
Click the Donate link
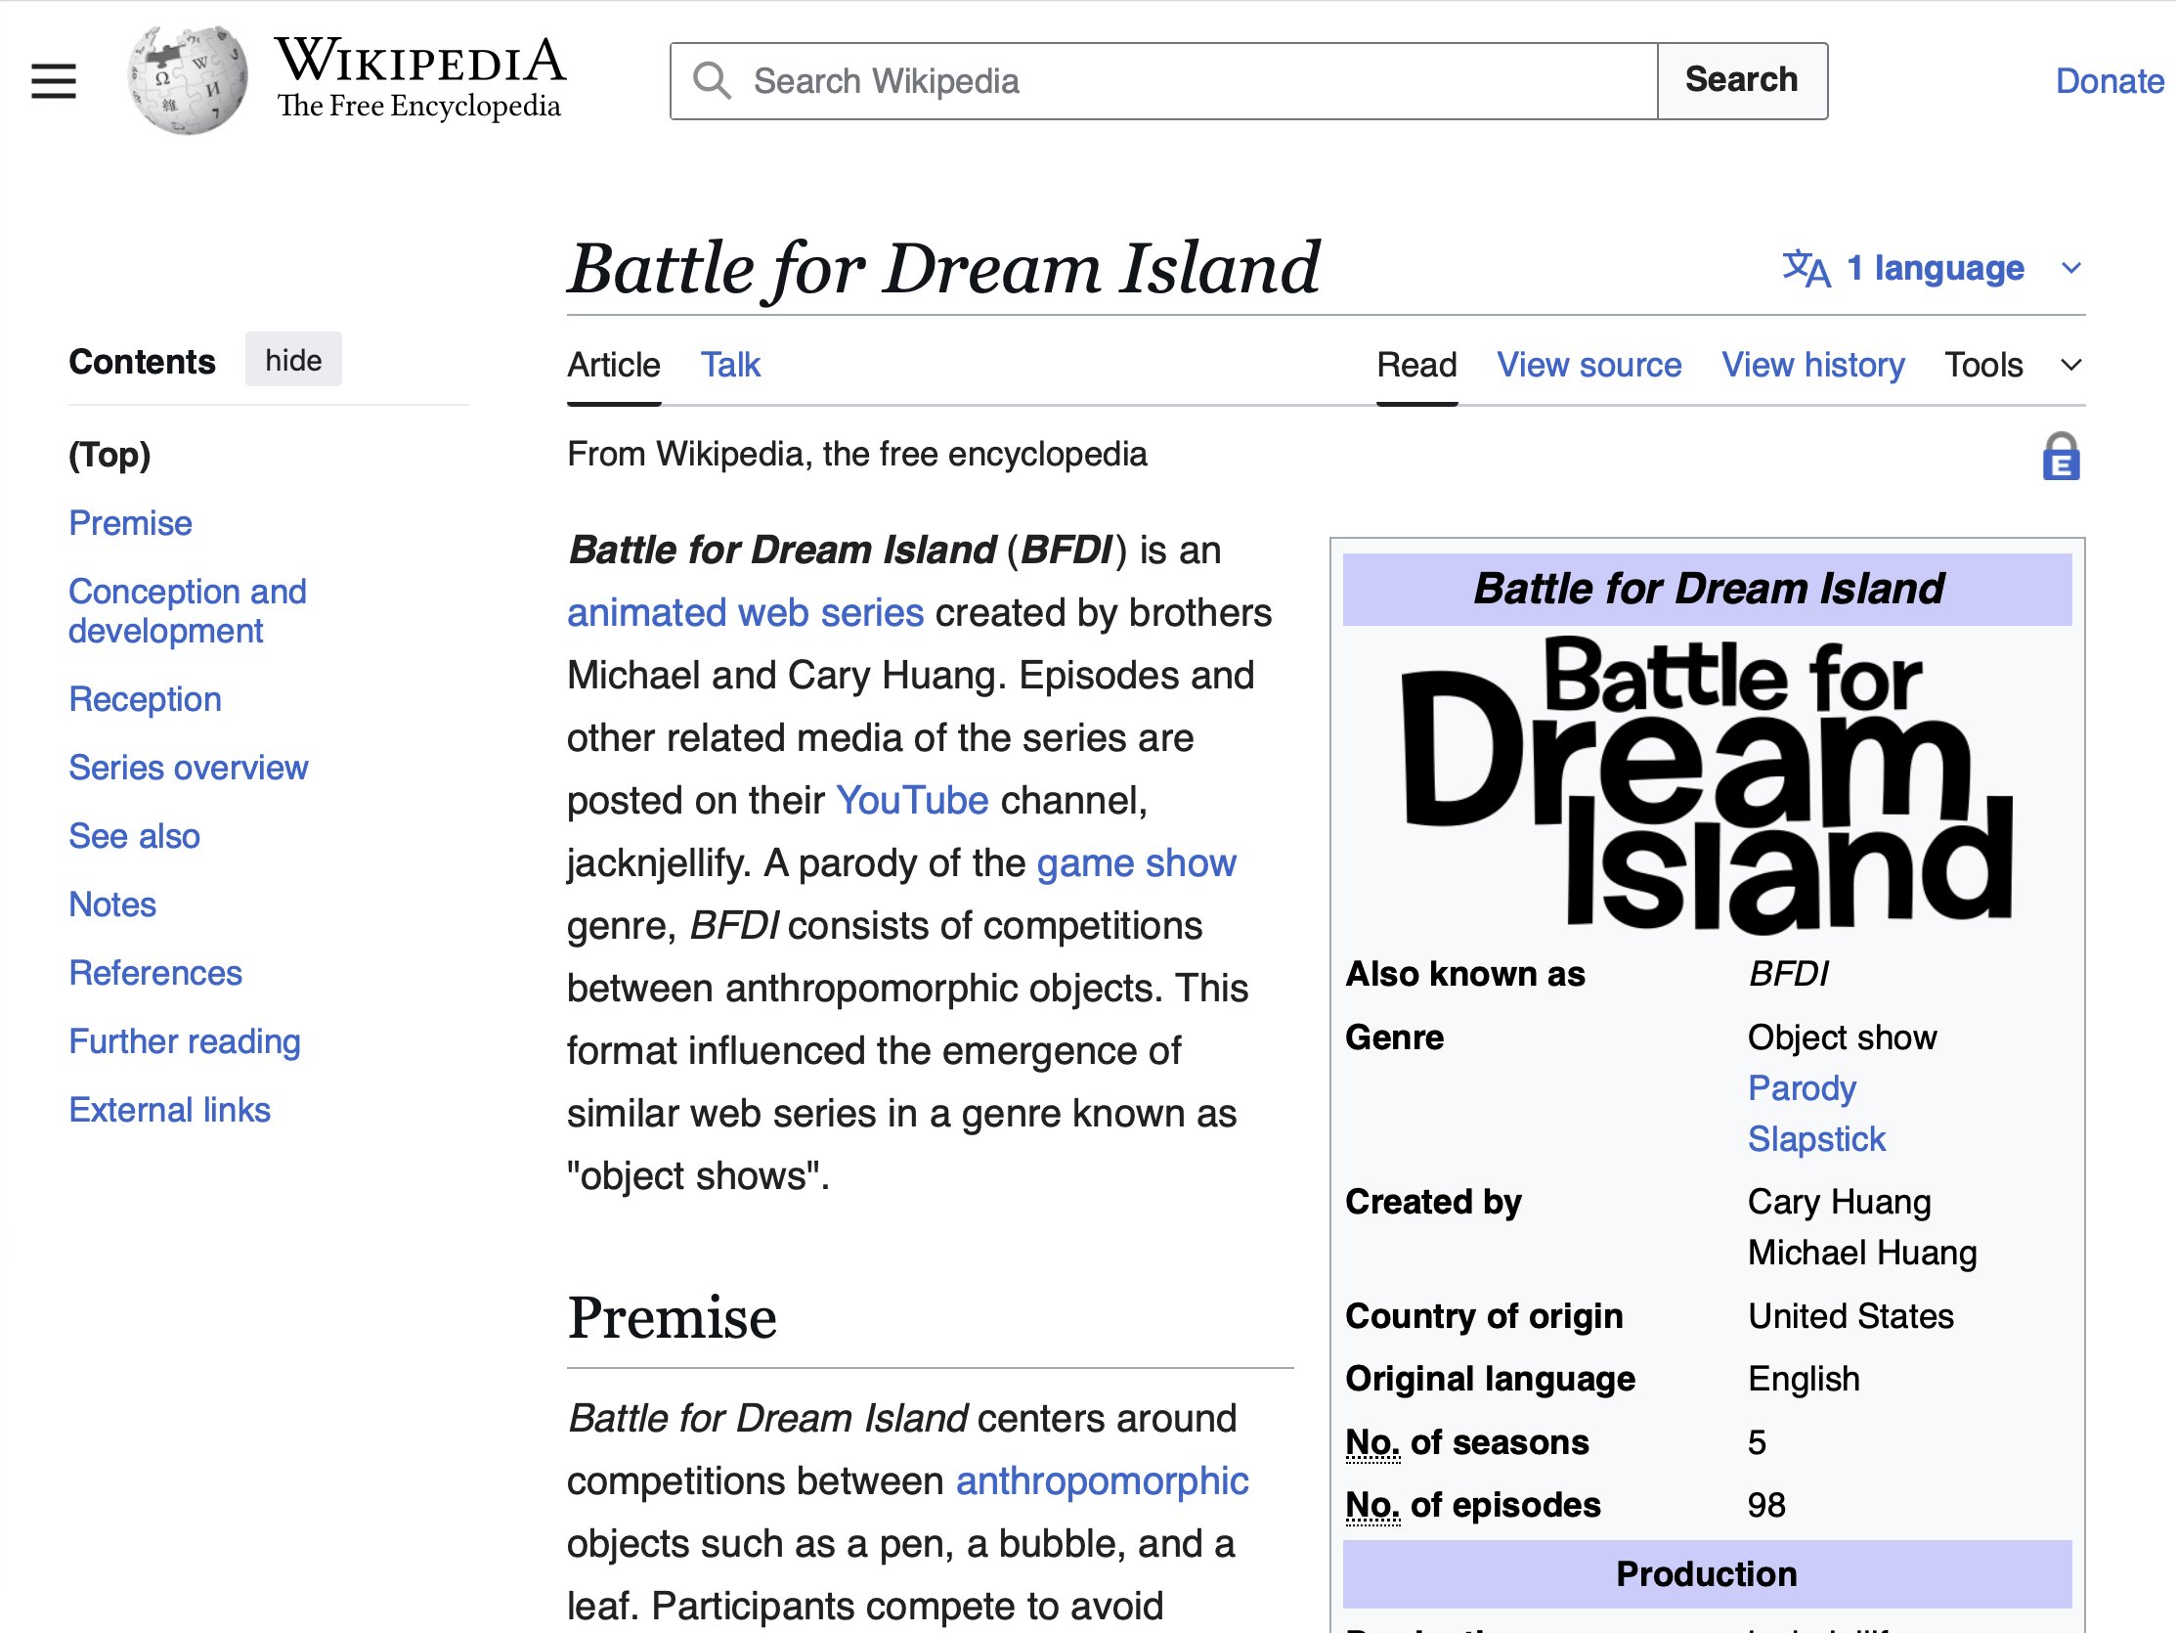[2109, 81]
